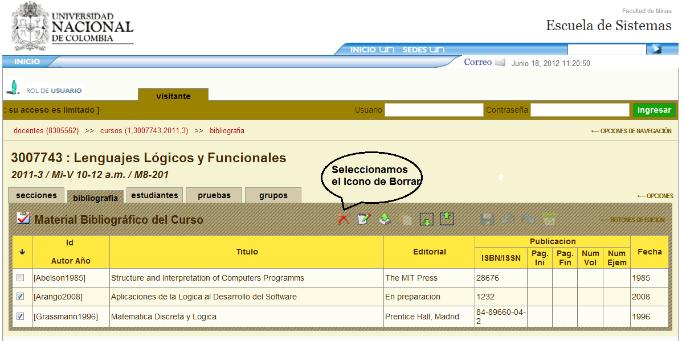Select the secciones tab
This screenshot has height=341, width=682.
36,195
